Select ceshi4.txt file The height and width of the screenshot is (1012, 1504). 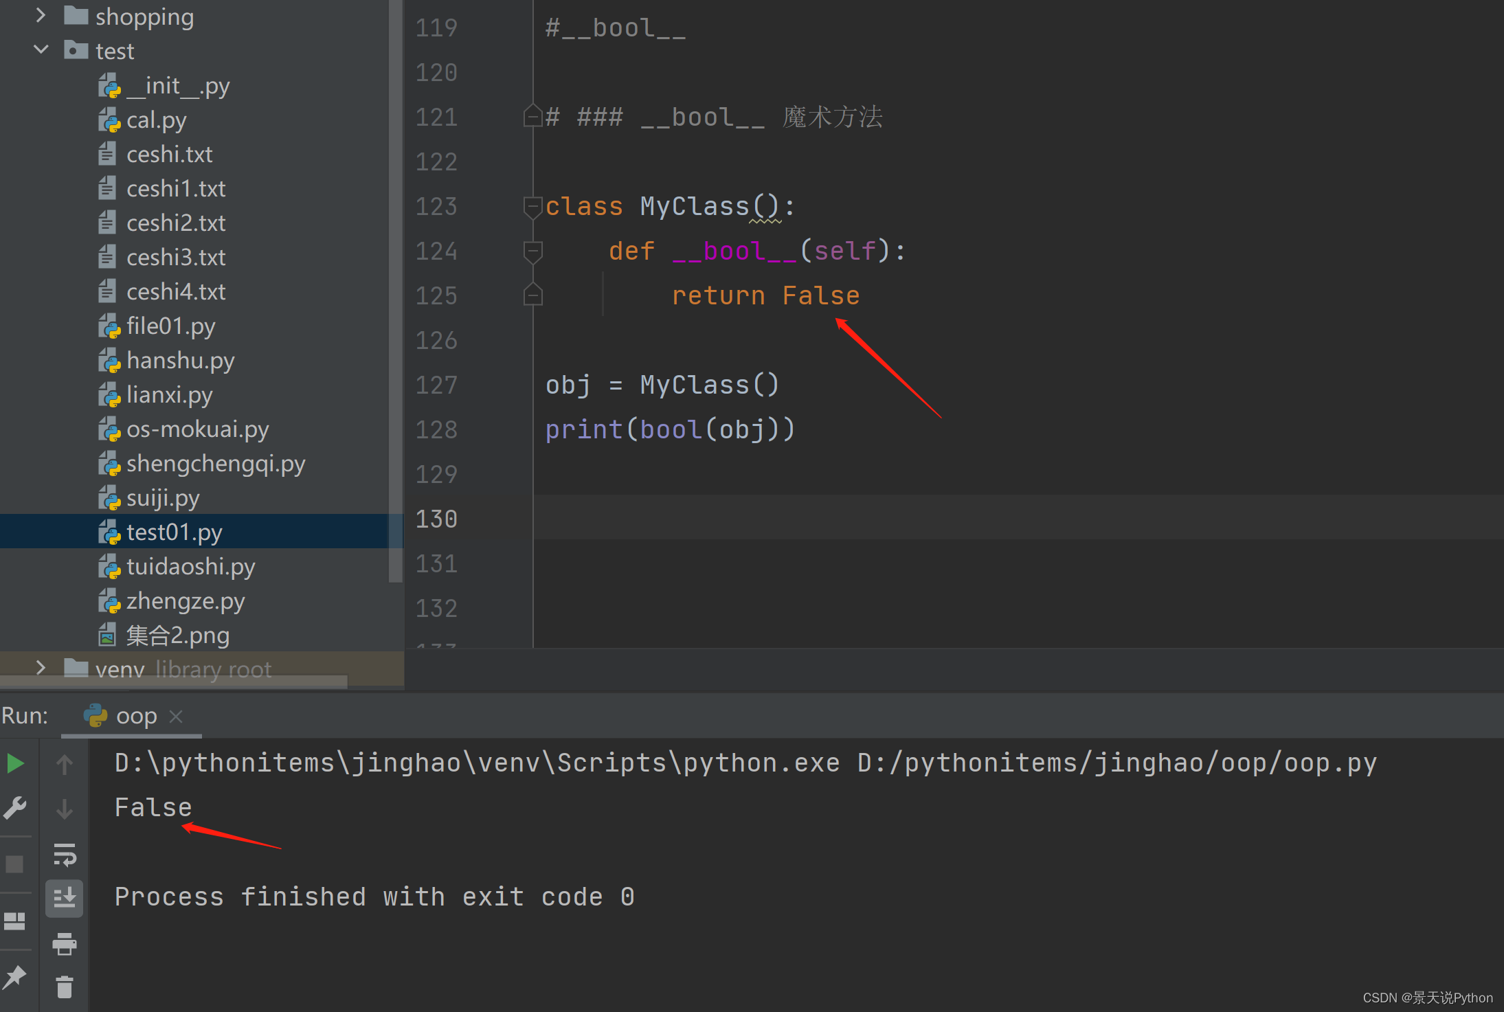pyautogui.click(x=176, y=292)
